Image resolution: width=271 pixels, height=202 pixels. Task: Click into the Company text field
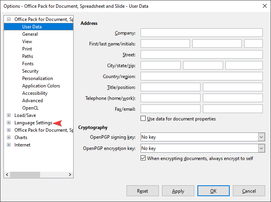[201, 33]
